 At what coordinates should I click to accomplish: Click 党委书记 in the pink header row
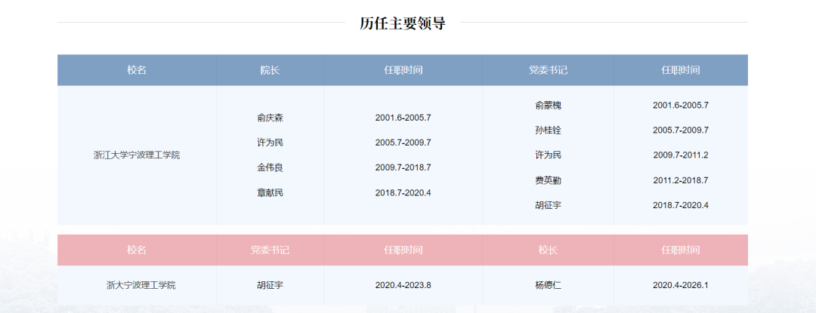[x=270, y=250]
